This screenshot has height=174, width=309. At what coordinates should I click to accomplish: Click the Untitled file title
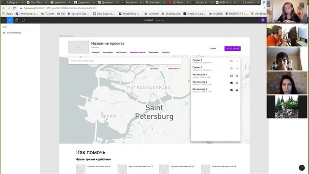click(x=149, y=20)
